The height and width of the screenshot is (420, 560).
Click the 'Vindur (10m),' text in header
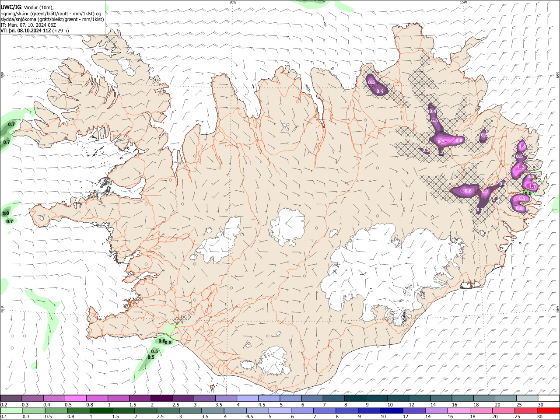coord(38,7)
